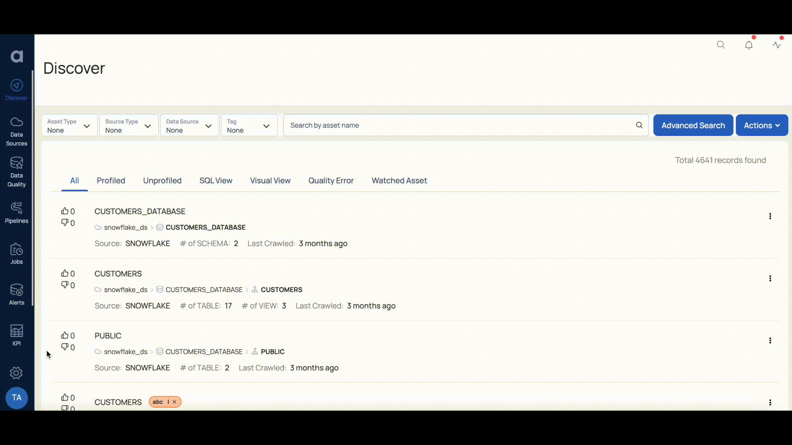Open settings gear in sidebar
Image resolution: width=792 pixels, height=445 pixels.
pyautogui.click(x=16, y=373)
